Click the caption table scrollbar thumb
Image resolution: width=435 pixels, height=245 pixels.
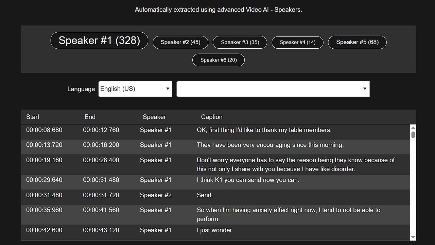413,135
